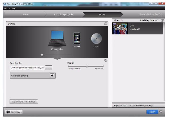This screenshot has height=121, width=169.
Task: Click the Gee video title text
Action: click(x=132, y=26)
